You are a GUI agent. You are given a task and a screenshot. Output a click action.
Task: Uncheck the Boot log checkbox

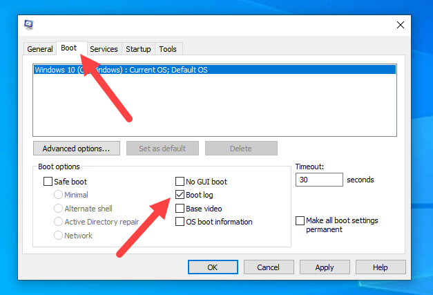180,195
